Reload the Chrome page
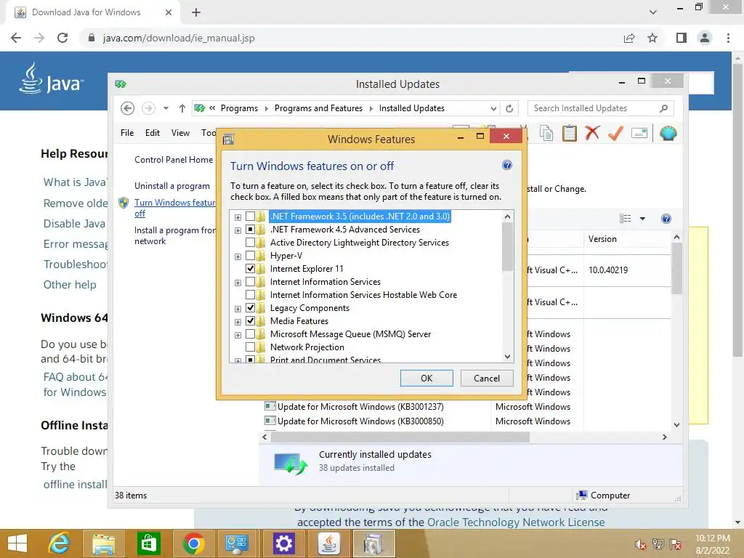744x558 pixels. click(62, 38)
